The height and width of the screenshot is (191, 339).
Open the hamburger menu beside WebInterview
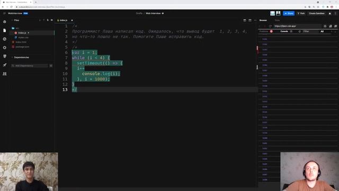[4, 13]
